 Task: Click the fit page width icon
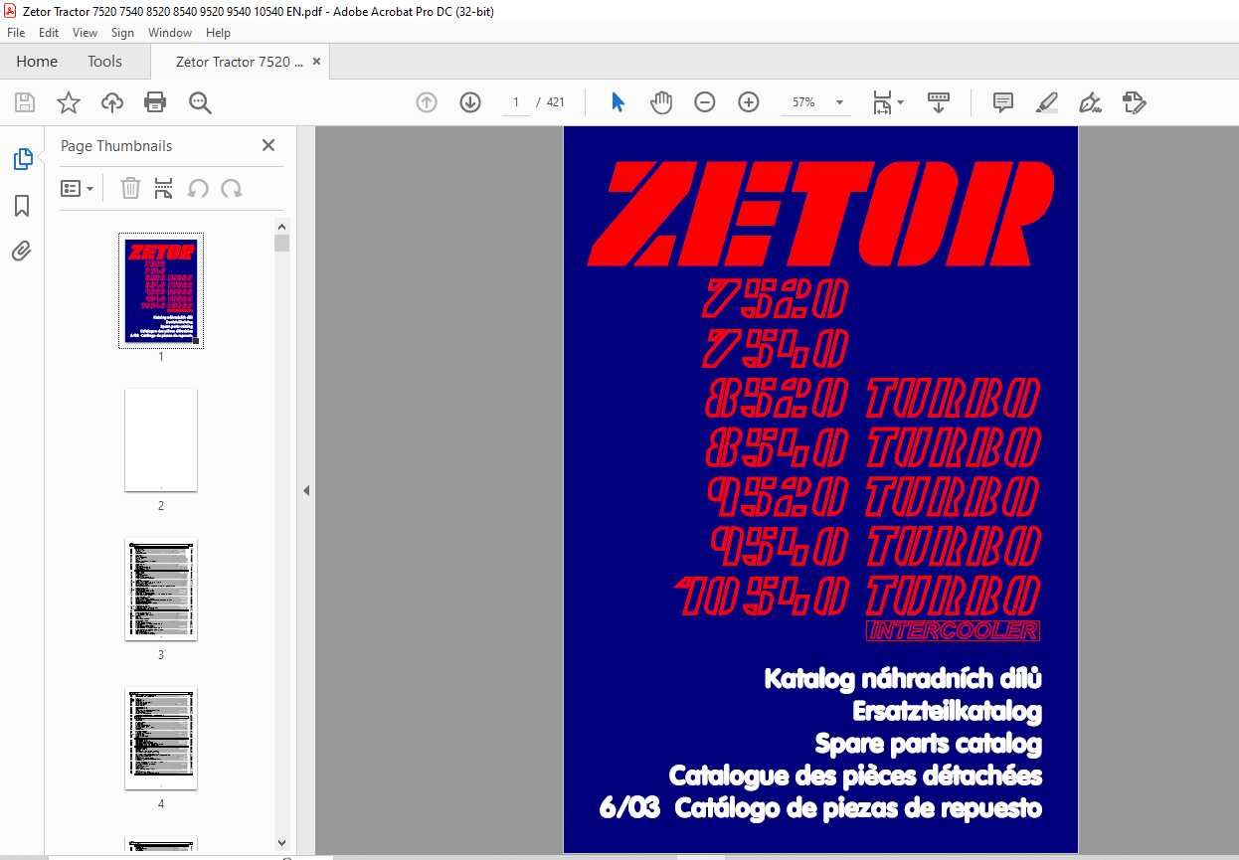point(882,102)
